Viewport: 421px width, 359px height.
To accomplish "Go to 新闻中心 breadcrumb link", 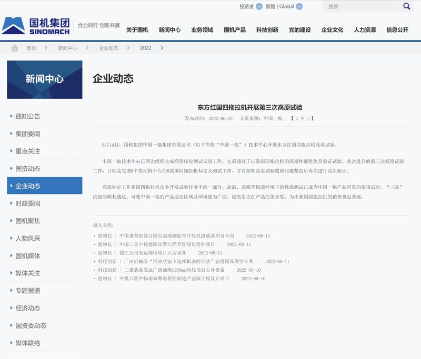I will pos(67,48).
